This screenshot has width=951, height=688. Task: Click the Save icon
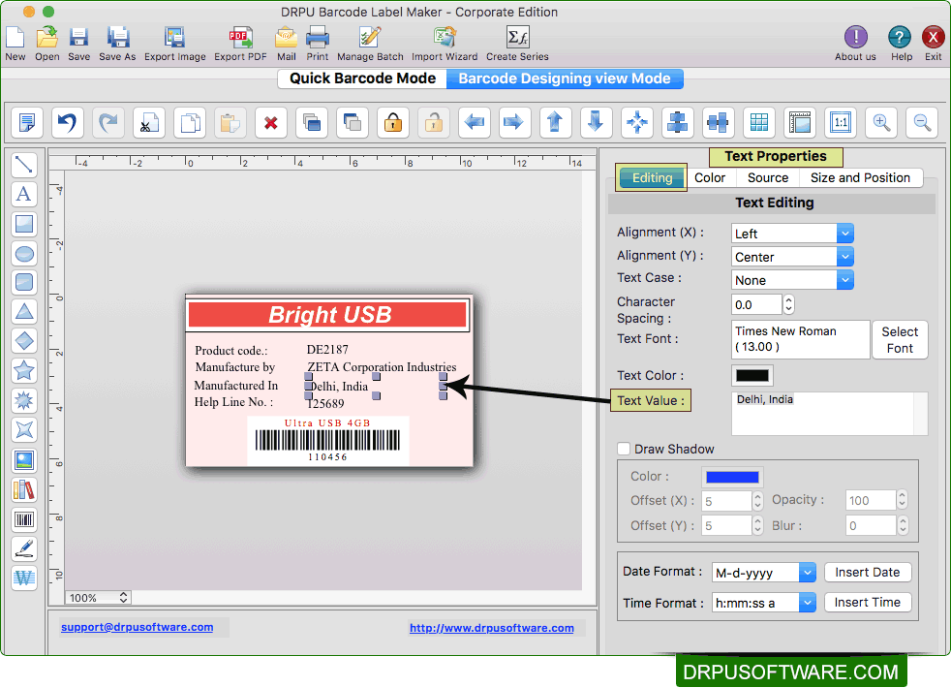point(78,38)
